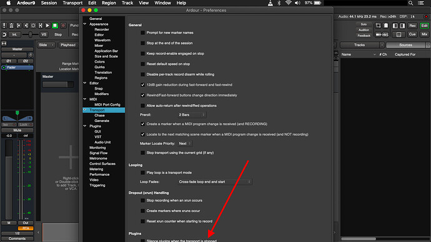Switch to the Sources tab
The width and height of the screenshot is (431, 242).
[x=406, y=45]
